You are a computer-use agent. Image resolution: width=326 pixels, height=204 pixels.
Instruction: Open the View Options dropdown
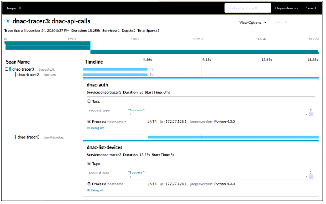point(252,22)
